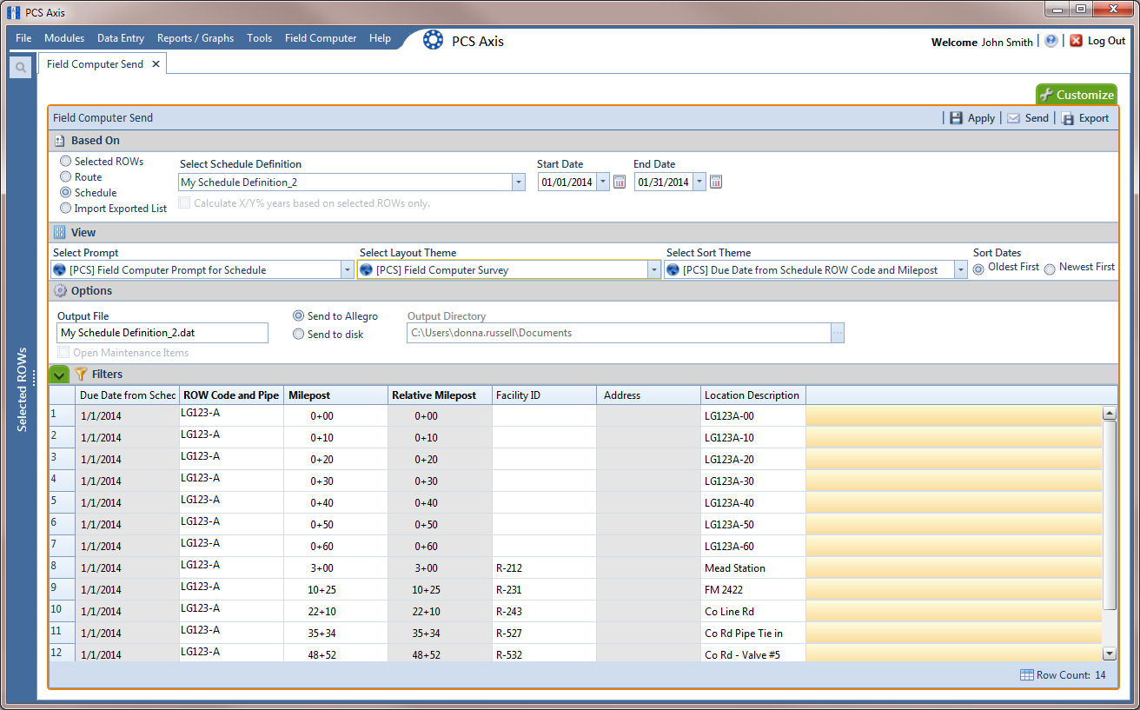Select row header number 5
This screenshot has width=1140, height=710.
pyautogui.click(x=62, y=502)
